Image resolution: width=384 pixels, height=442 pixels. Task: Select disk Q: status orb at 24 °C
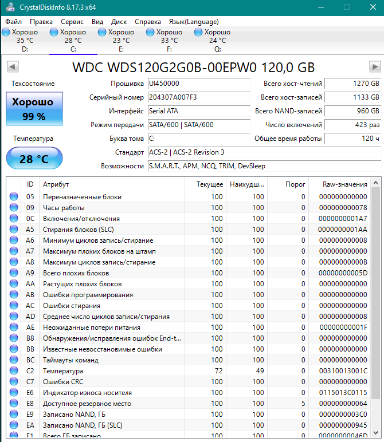(198, 32)
